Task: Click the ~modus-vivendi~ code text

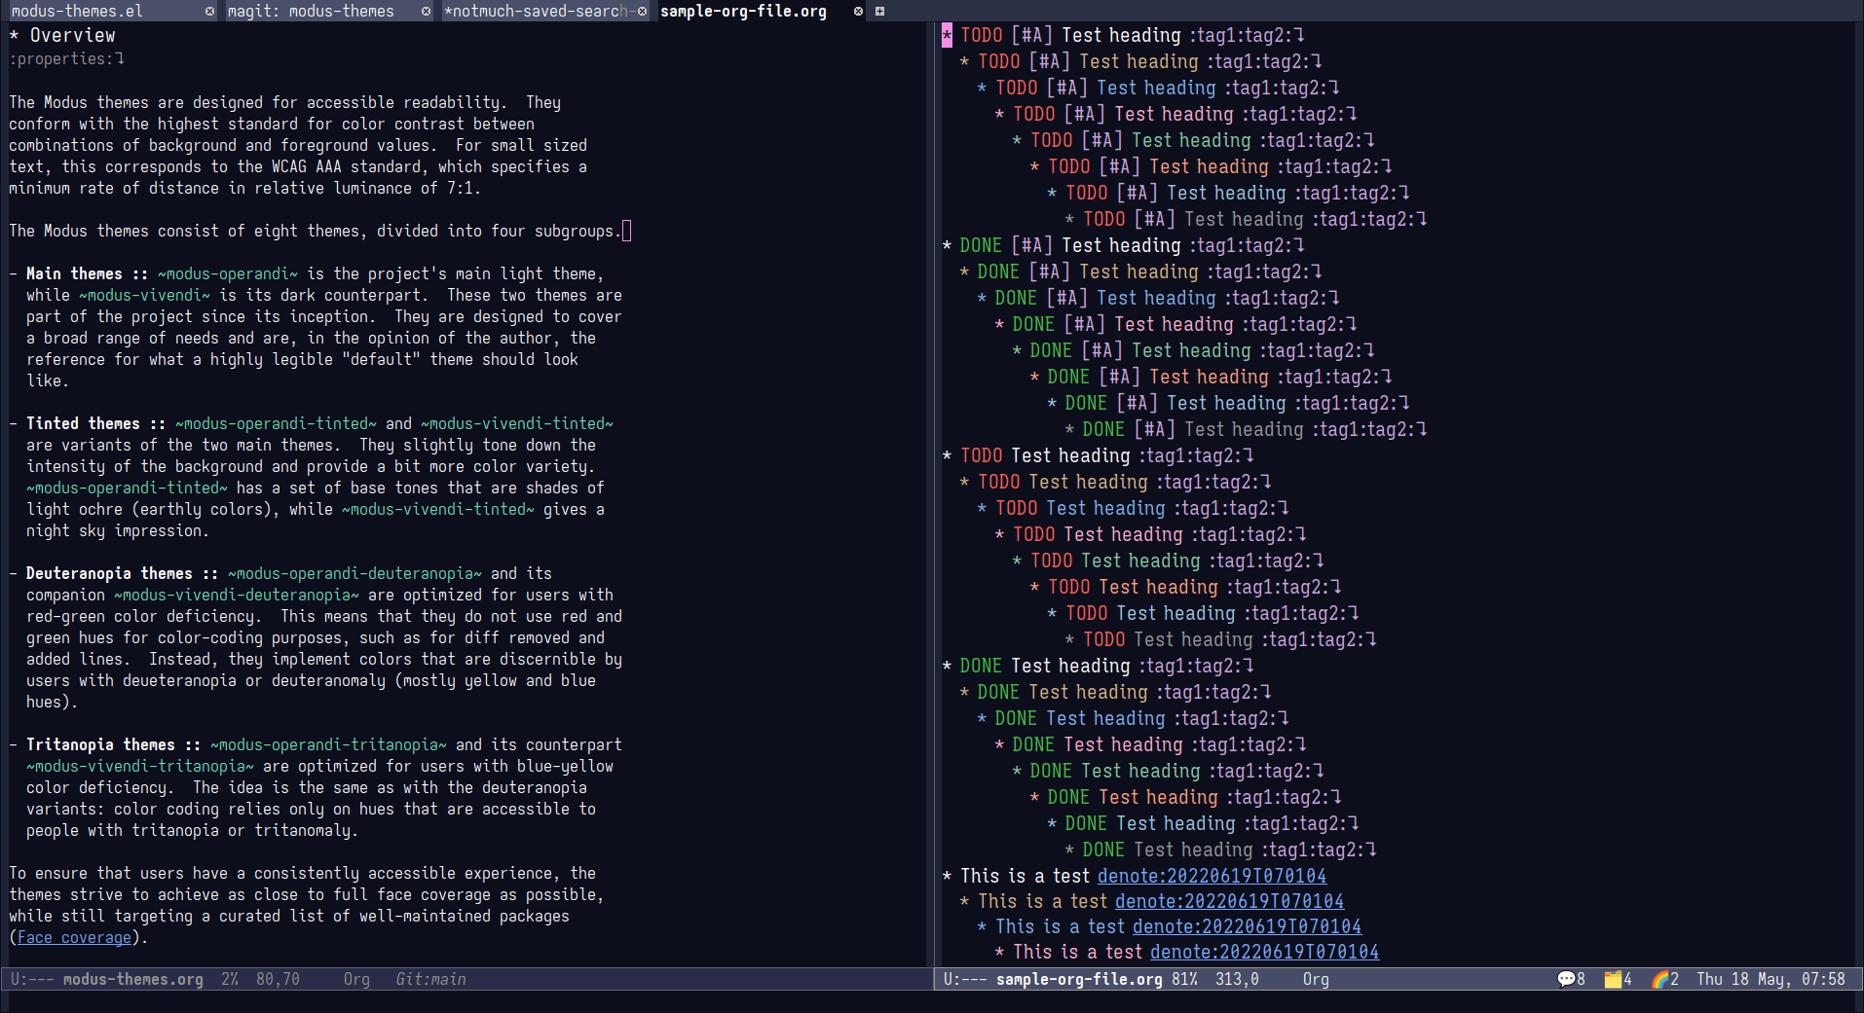Action: (144, 296)
